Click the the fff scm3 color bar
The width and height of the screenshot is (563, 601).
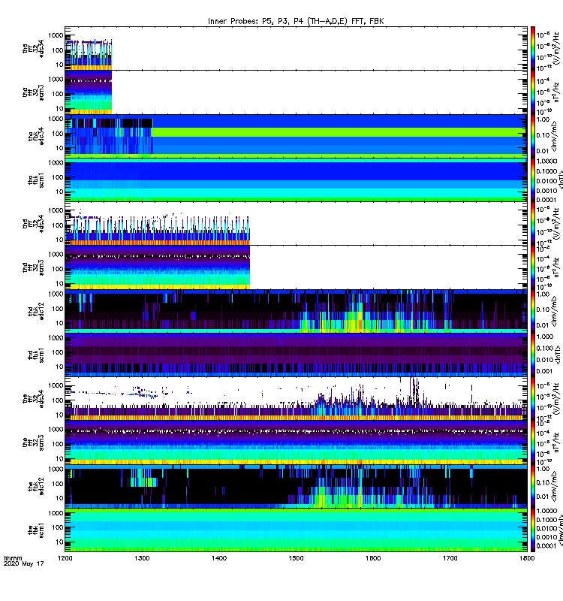click(x=532, y=442)
